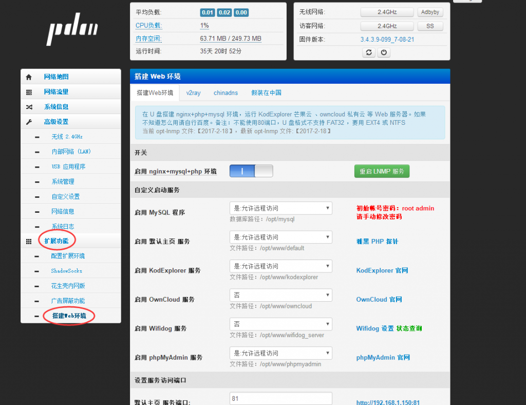526x405 pixels.
Task: Switch to the v2ray tab
Action: point(193,93)
